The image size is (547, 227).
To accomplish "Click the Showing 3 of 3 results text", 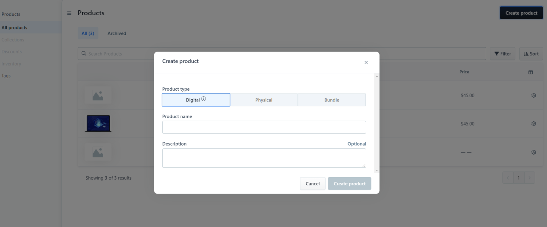I will 109,178.
